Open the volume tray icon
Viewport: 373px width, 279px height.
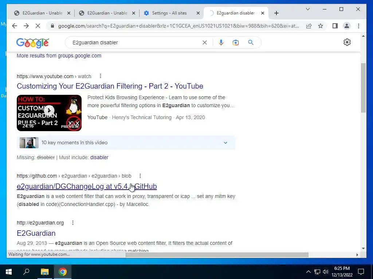(326, 272)
